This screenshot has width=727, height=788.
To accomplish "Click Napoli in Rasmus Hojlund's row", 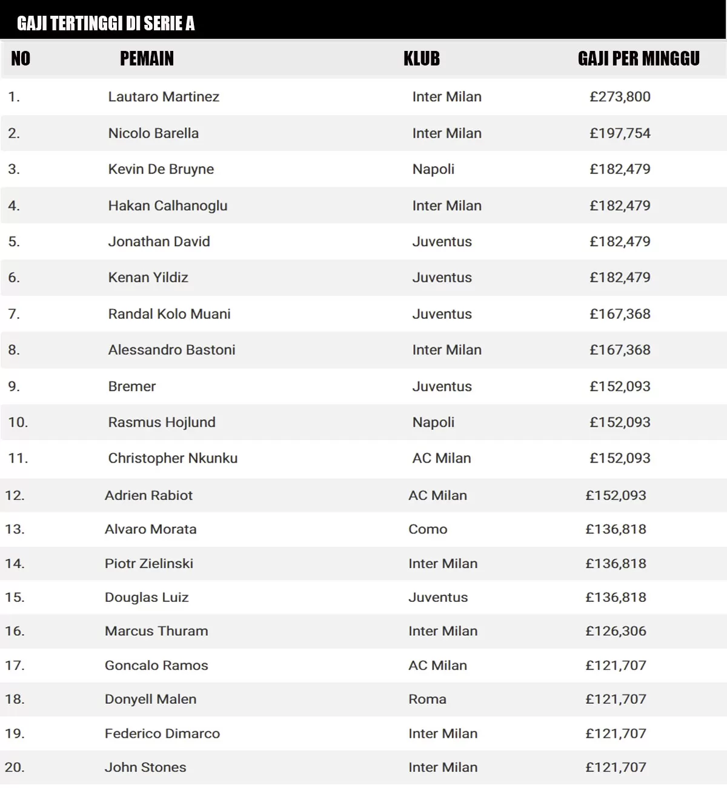I will coord(433,422).
